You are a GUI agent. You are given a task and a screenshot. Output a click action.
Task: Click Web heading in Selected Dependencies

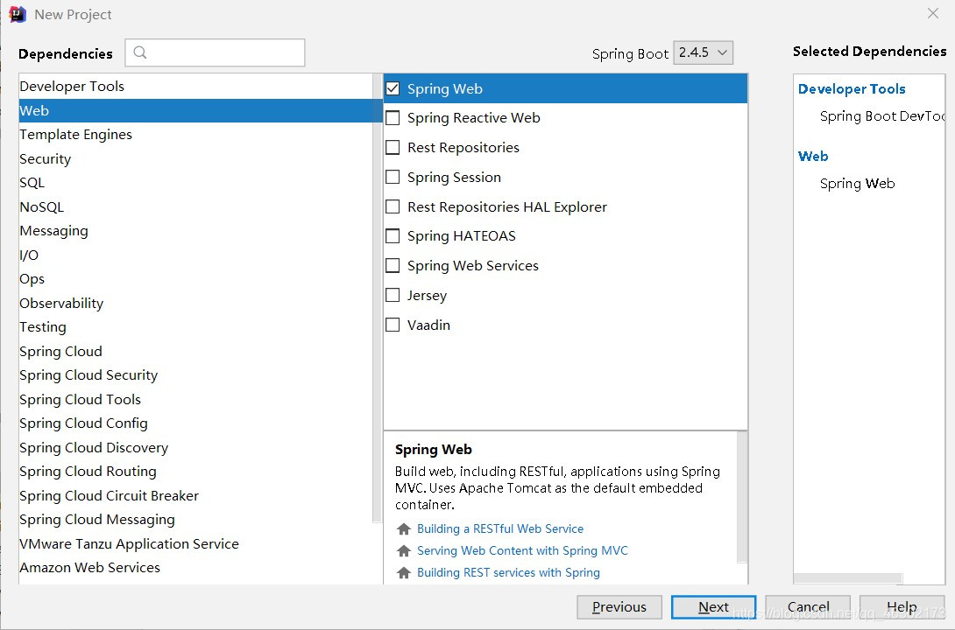pyautogui.click(x=813, y=157)
